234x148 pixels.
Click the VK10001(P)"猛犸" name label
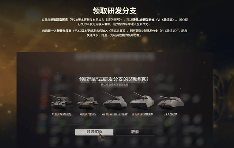point(119,114)
